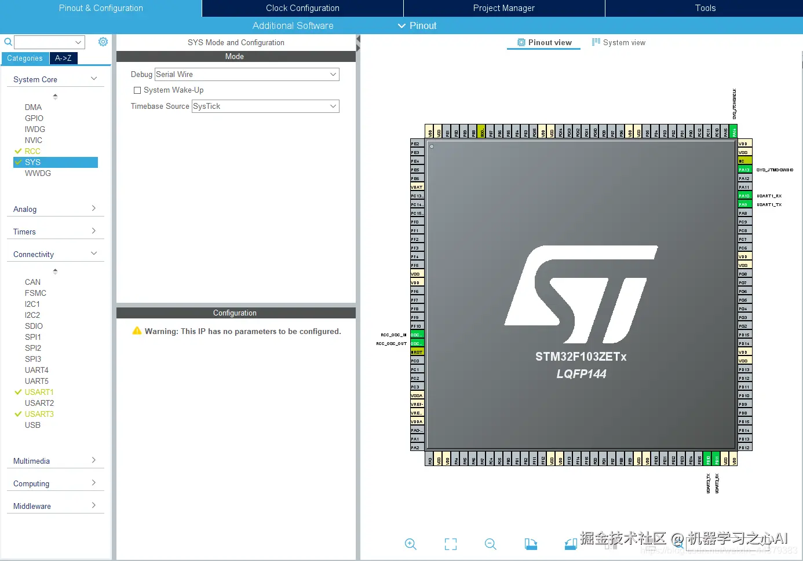The height and width of the screenshot is (561, 803).
Task: Zoom in on the pinout view
Action: point(411,544)
